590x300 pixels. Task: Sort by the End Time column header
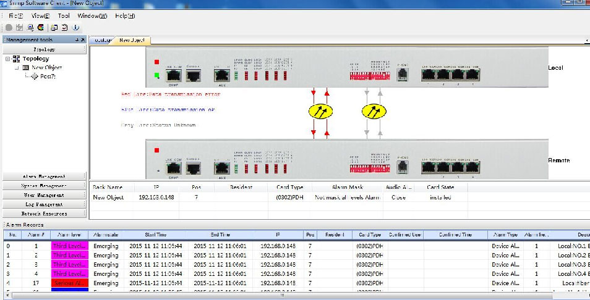220,235
